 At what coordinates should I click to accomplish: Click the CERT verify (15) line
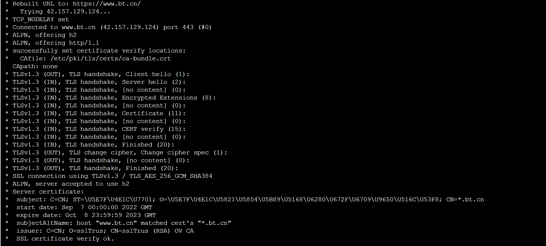tap(99, 129)
